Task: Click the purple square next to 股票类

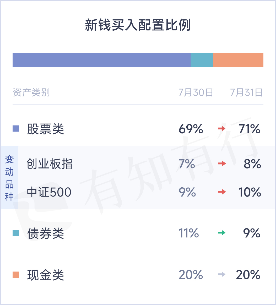Action: click(x=16, y=129)
